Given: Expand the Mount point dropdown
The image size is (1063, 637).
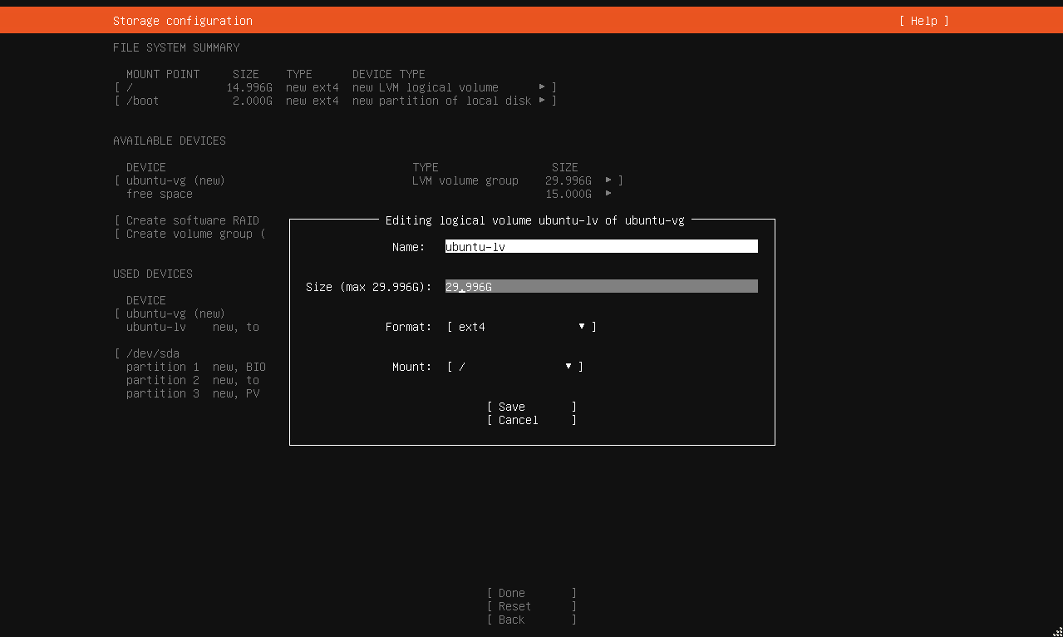Looking at the screenshot, I should (x=514, y=367).
